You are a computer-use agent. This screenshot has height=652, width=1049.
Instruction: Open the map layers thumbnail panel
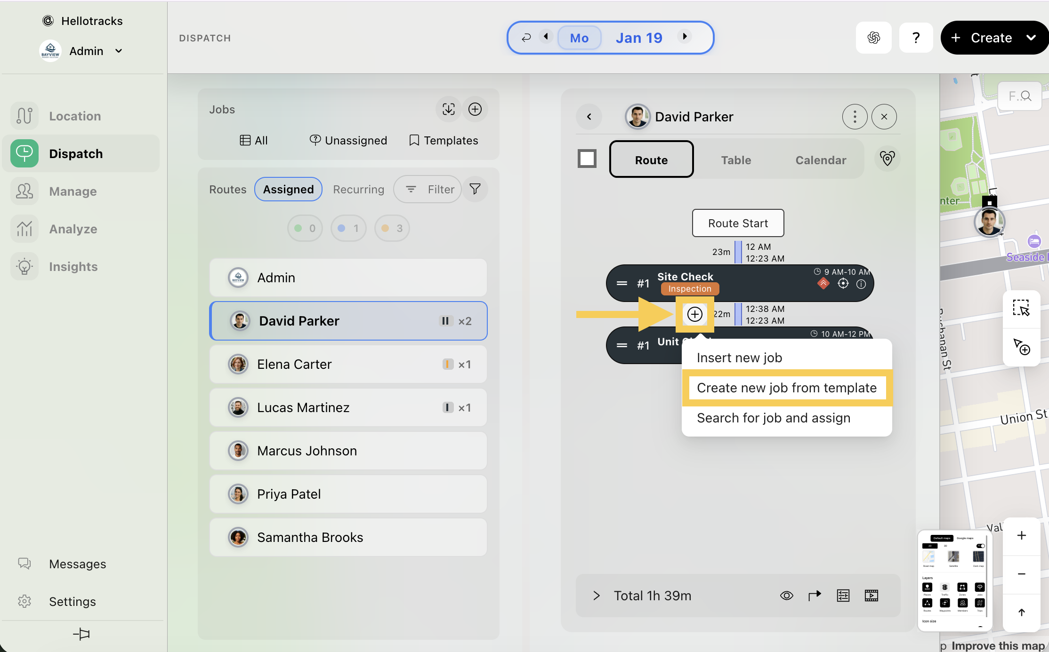[x=954, y=580]
